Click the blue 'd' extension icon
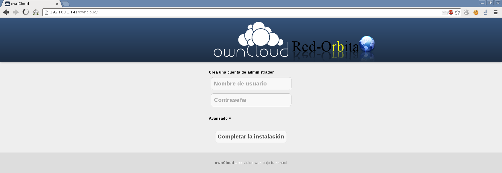 485,12
